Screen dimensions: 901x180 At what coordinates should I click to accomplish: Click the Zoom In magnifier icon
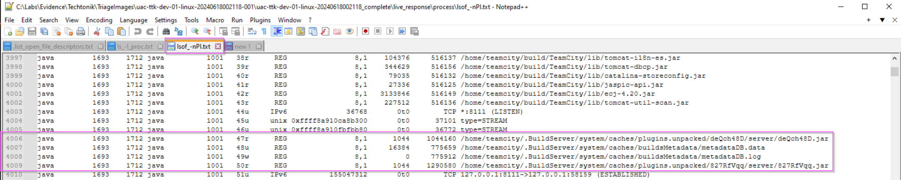(195, 32)
